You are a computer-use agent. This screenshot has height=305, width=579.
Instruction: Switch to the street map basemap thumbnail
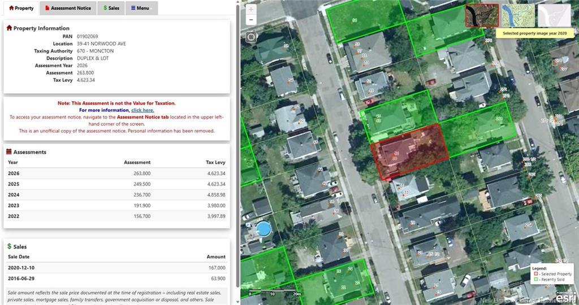point(518,15)
